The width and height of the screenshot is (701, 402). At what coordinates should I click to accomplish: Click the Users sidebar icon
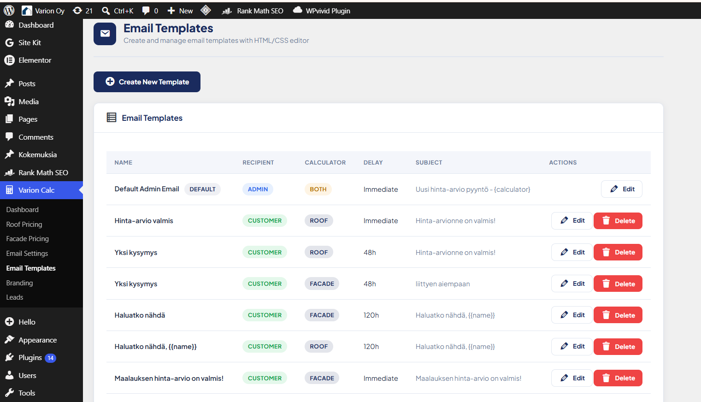pos(9,375)
